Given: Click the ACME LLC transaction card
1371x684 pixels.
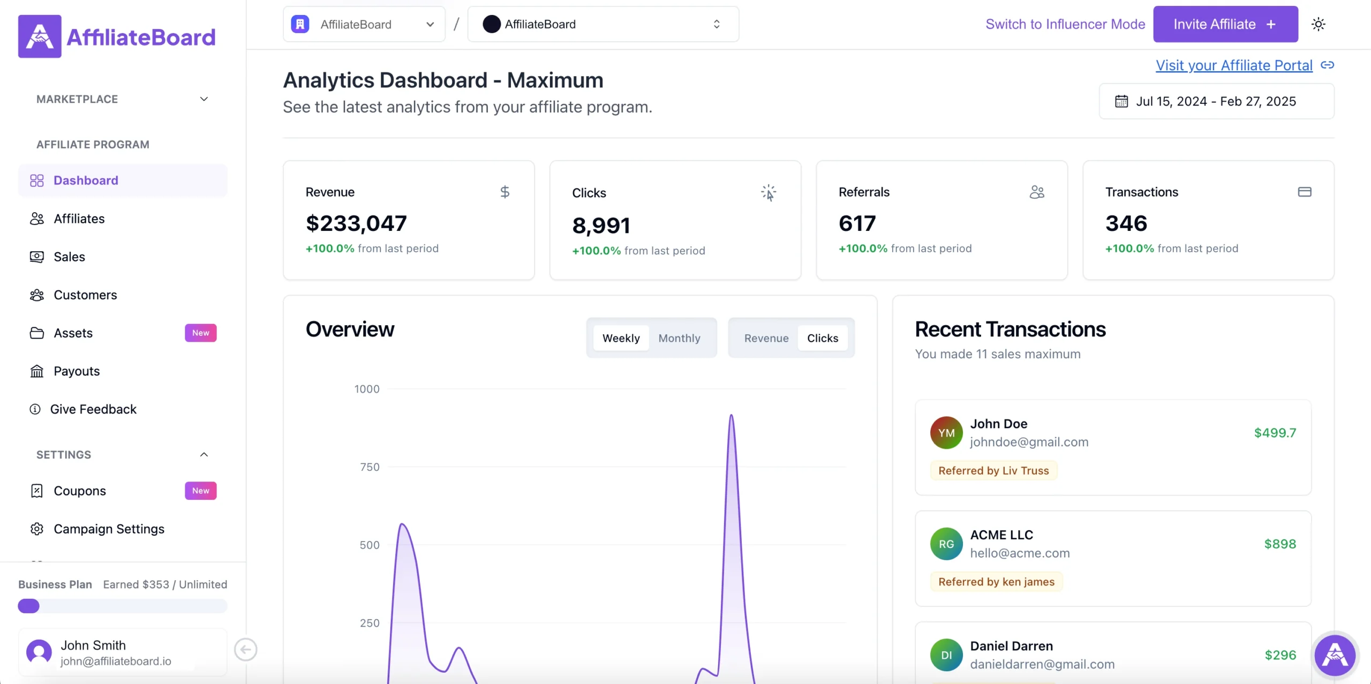Looking at the screenshot, I should (x=1113, y=559).
